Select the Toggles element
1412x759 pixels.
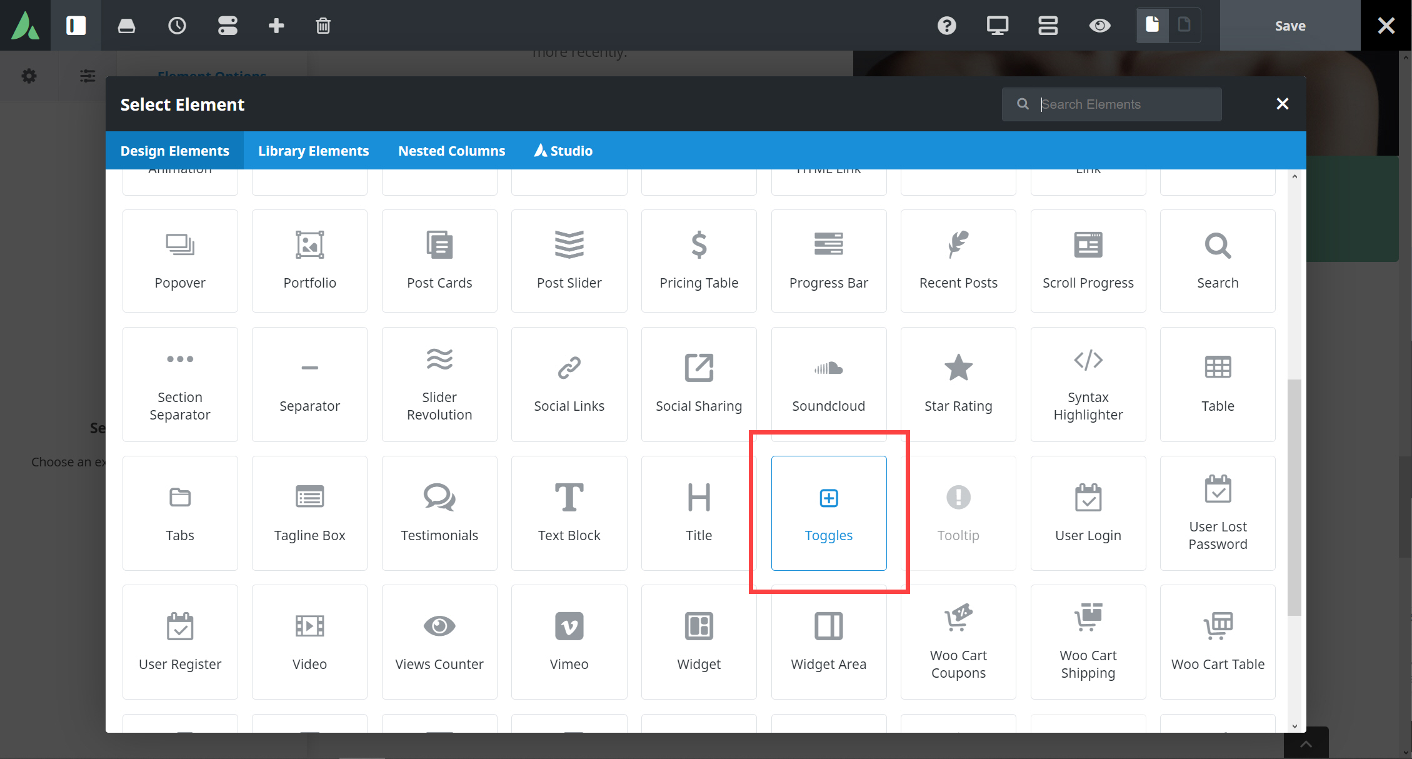point(828,513)
